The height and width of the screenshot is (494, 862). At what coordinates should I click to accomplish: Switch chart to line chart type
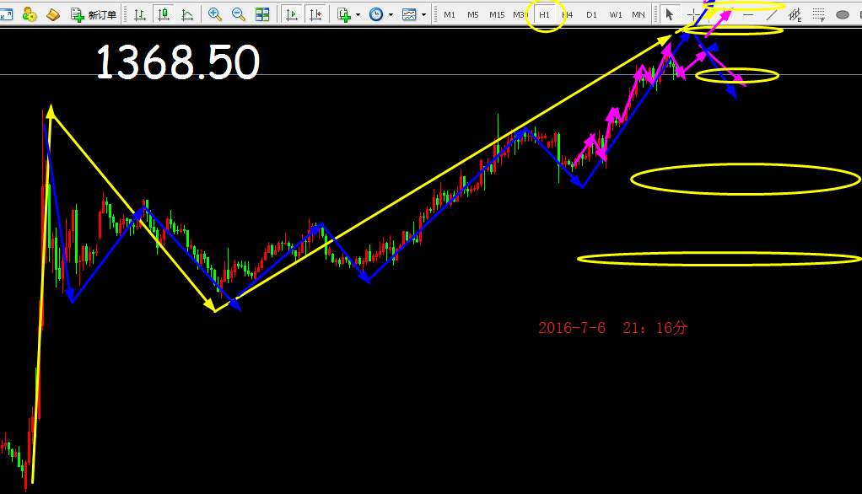187,15
